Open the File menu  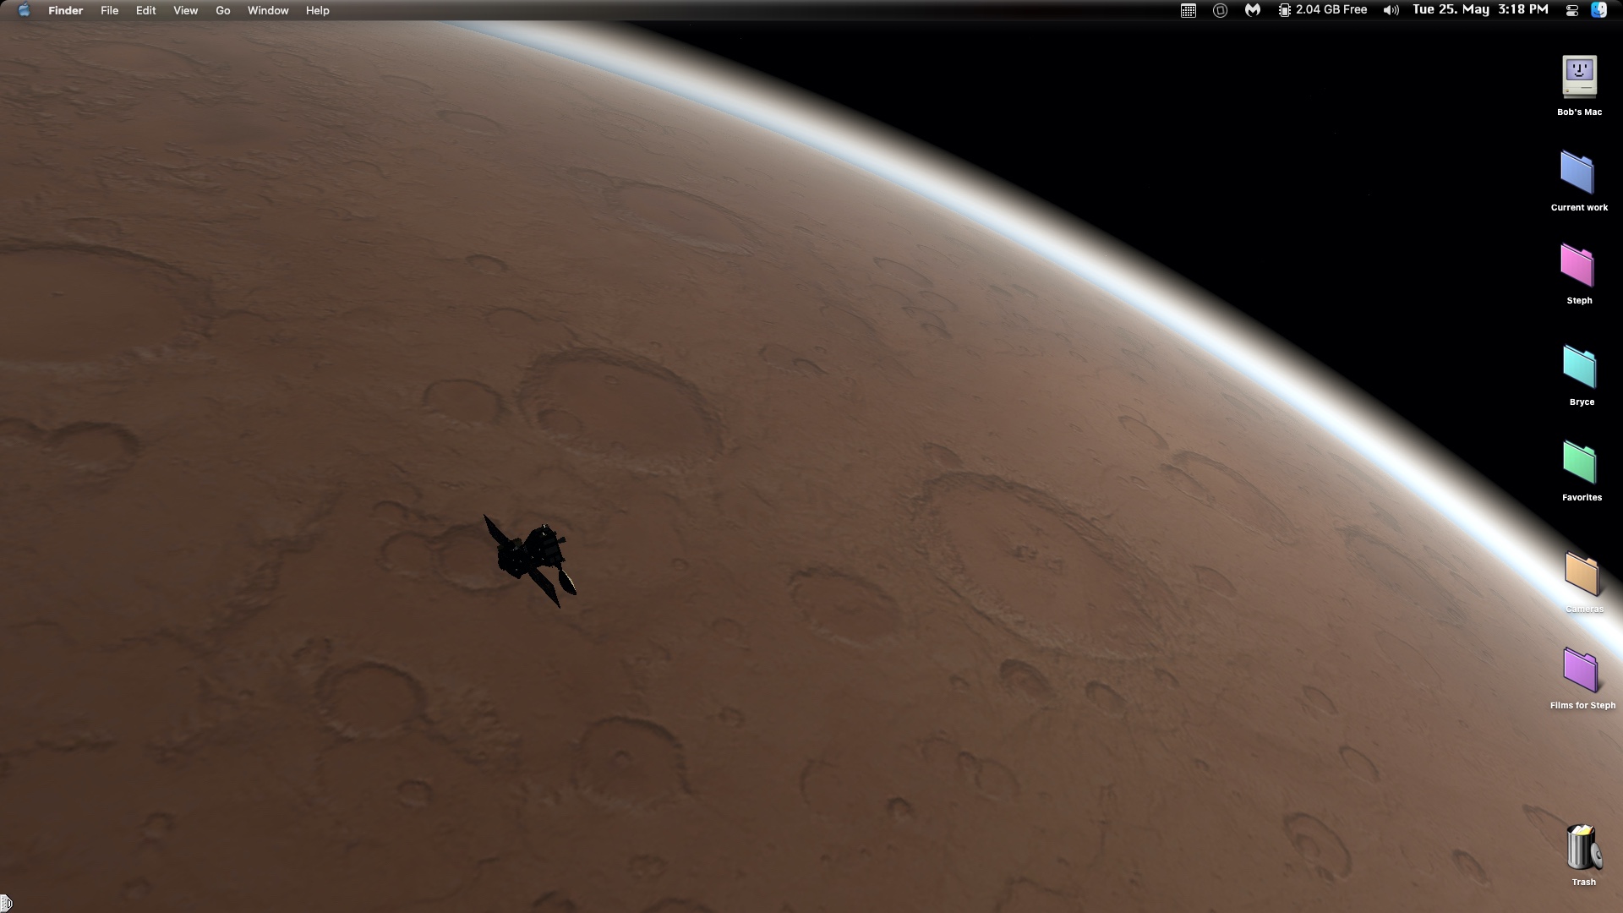[109, 10]
